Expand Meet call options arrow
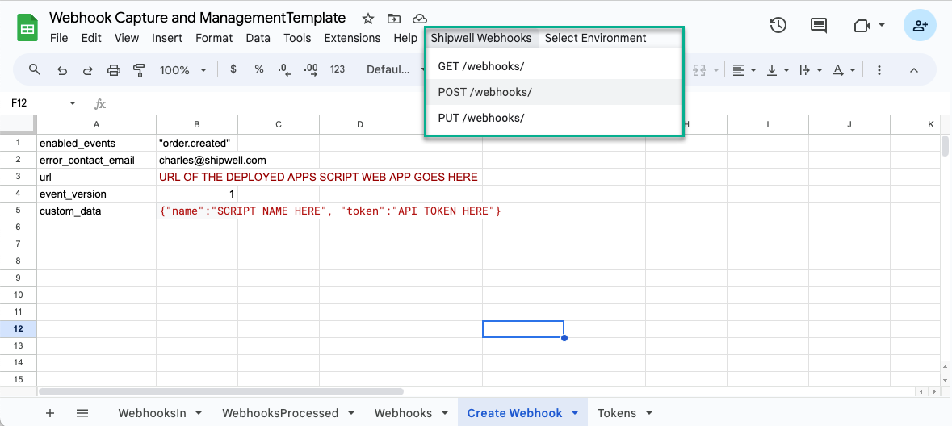952x426 pixels. (x=882, y=26)
